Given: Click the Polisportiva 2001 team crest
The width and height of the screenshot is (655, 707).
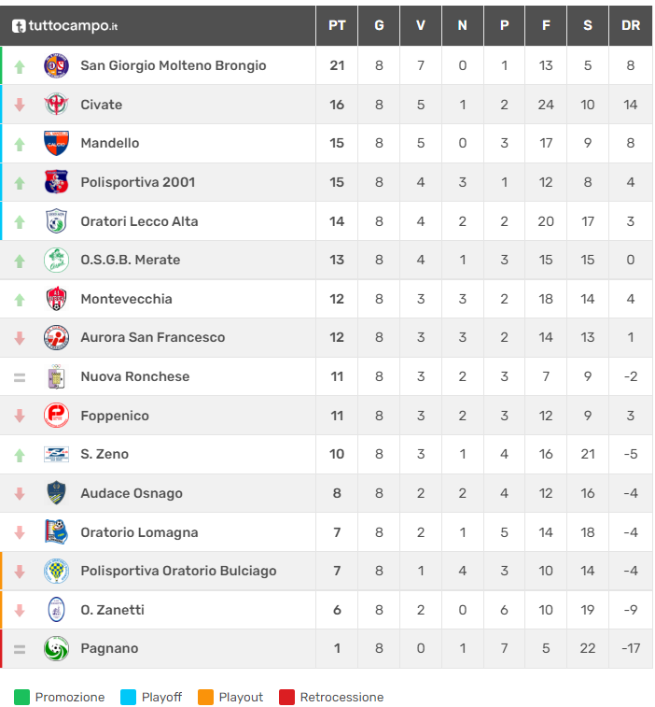Looking at the screenshot, I should (x=57, y=182).
